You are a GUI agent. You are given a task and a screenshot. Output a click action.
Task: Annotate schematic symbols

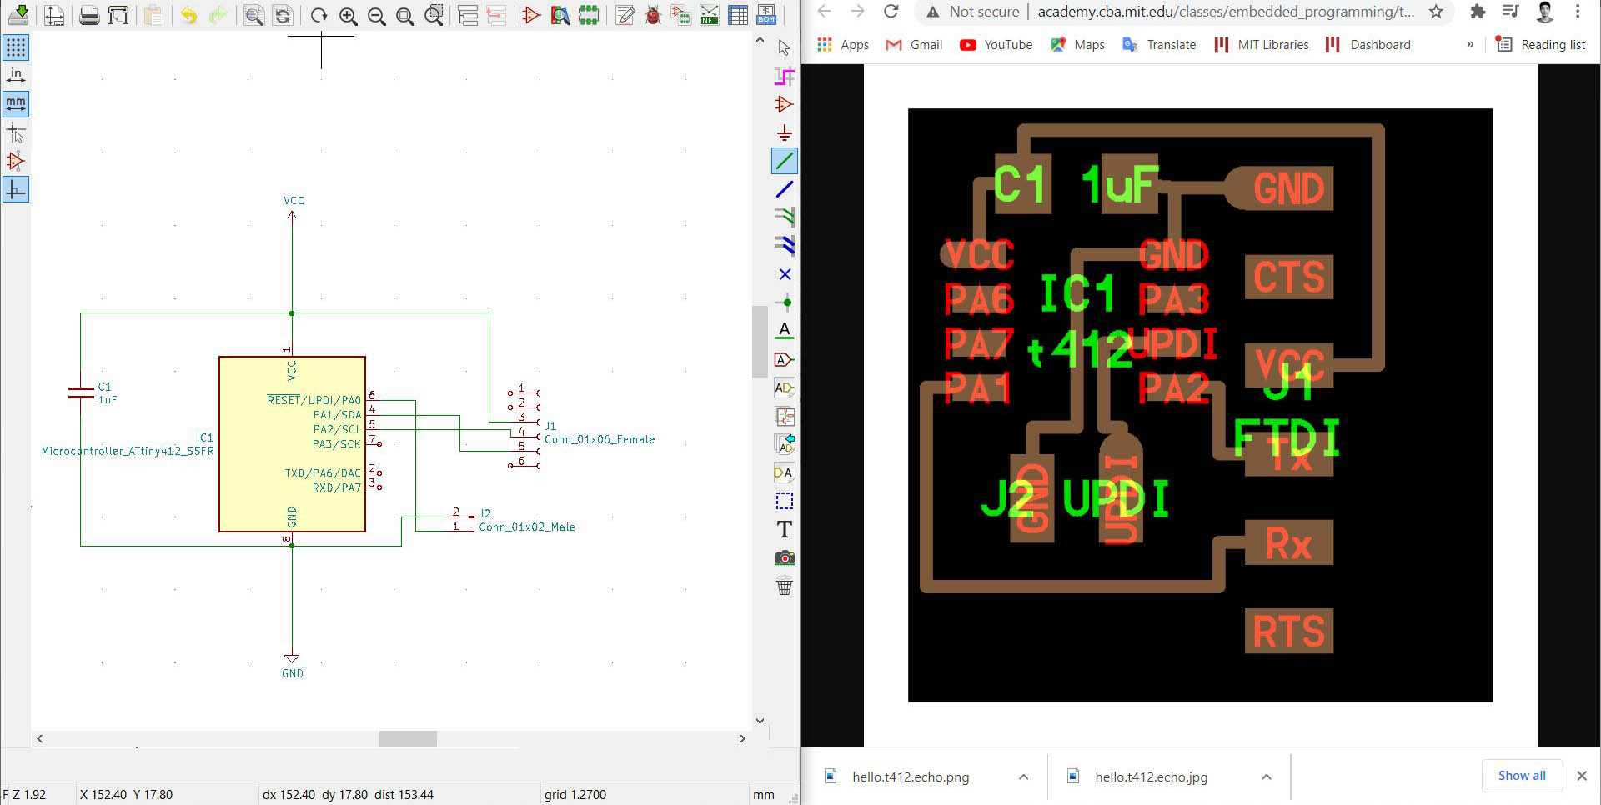(x=625, y=15)
